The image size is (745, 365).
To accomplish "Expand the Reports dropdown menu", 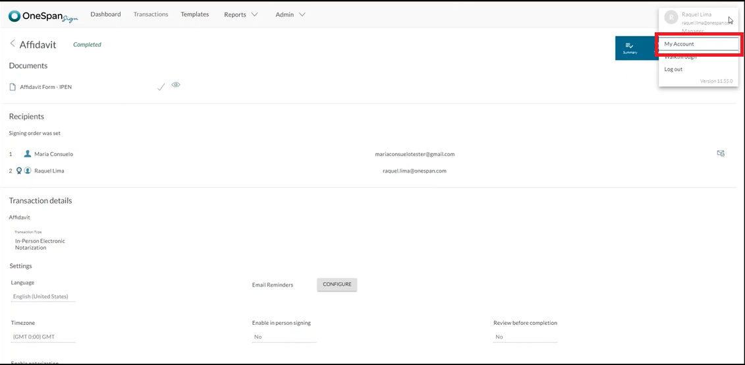I will (241, 14).
